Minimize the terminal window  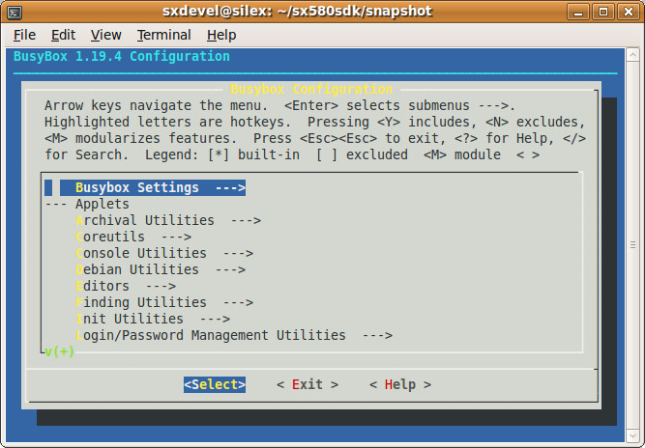pos(578,12)
